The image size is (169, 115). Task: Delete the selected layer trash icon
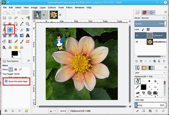pos(164,61)
